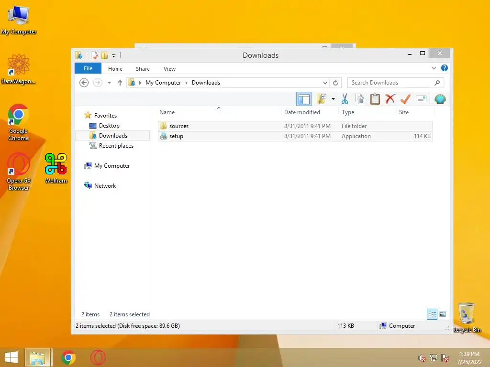The width and height of the screenshot is (490, 367).
Task: Click My Computer in the address bar
Action: pos(163,83)
